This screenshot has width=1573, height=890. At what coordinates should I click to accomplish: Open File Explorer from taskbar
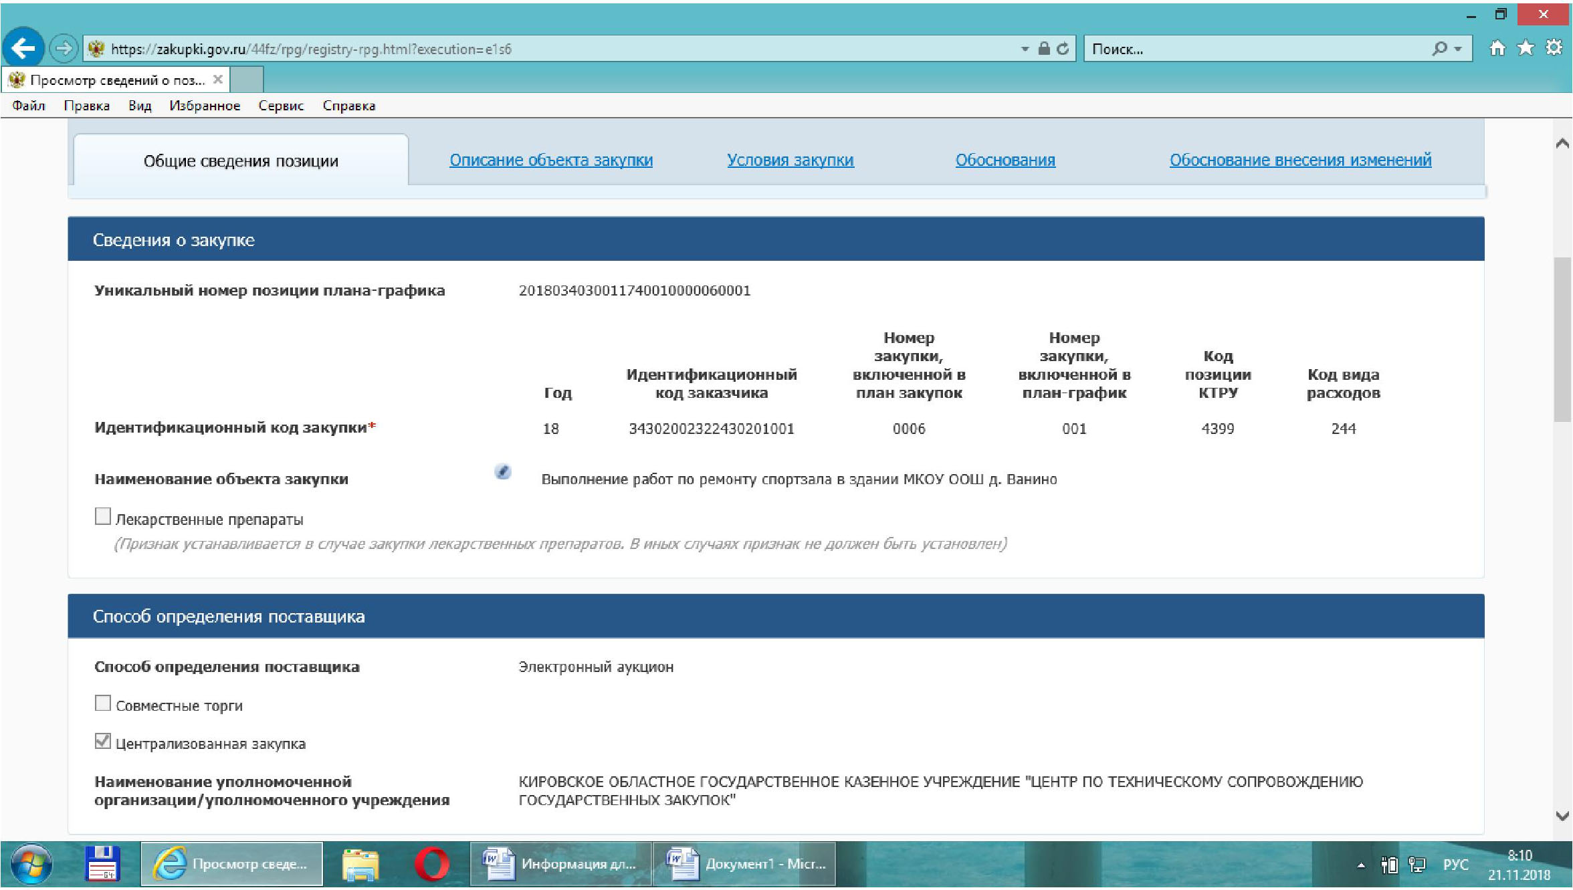pos(360,864)
